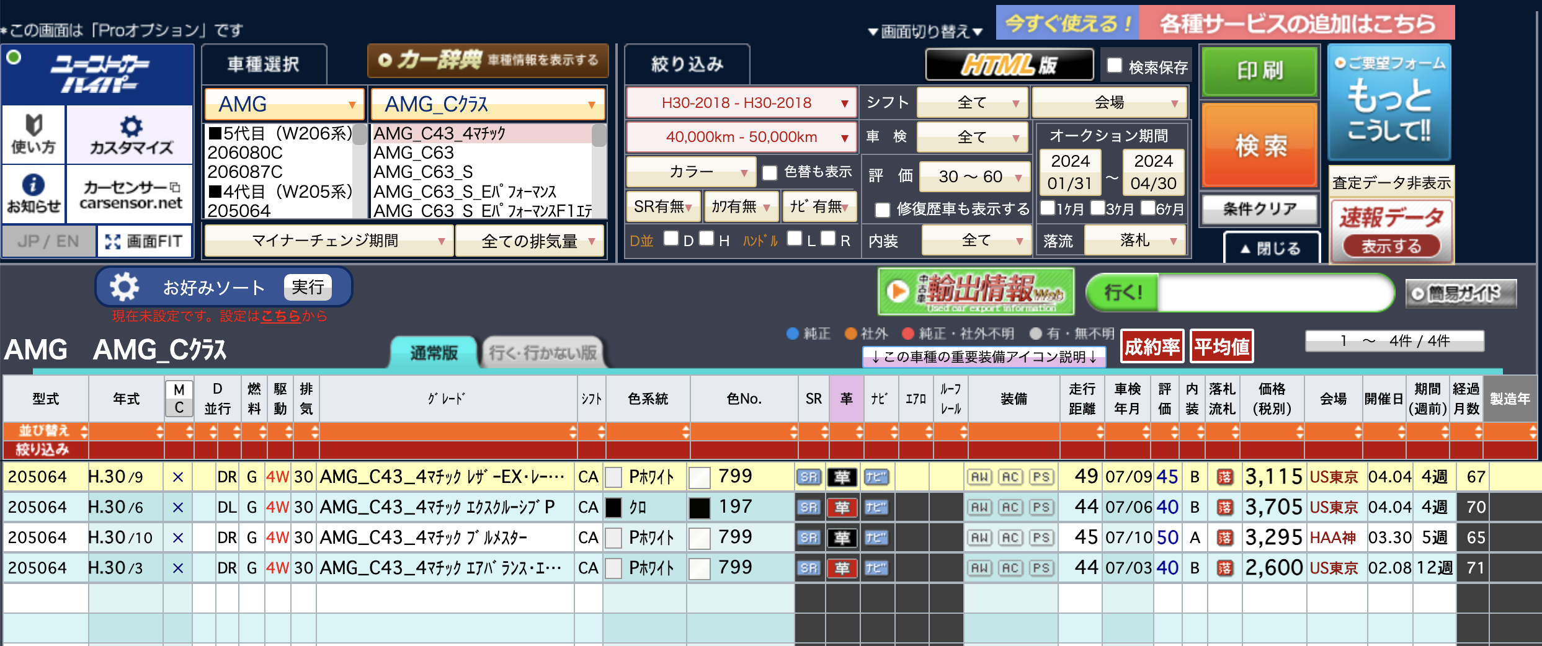Select the 絞り込み tab
This screenshot has width=1542, height=646.
[687, 64]
